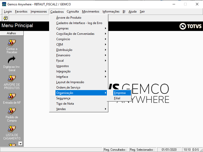The width and height of the screenshot is (203, 152).
Task: Open the Consulta menu
Action: [x=73, y=12]
